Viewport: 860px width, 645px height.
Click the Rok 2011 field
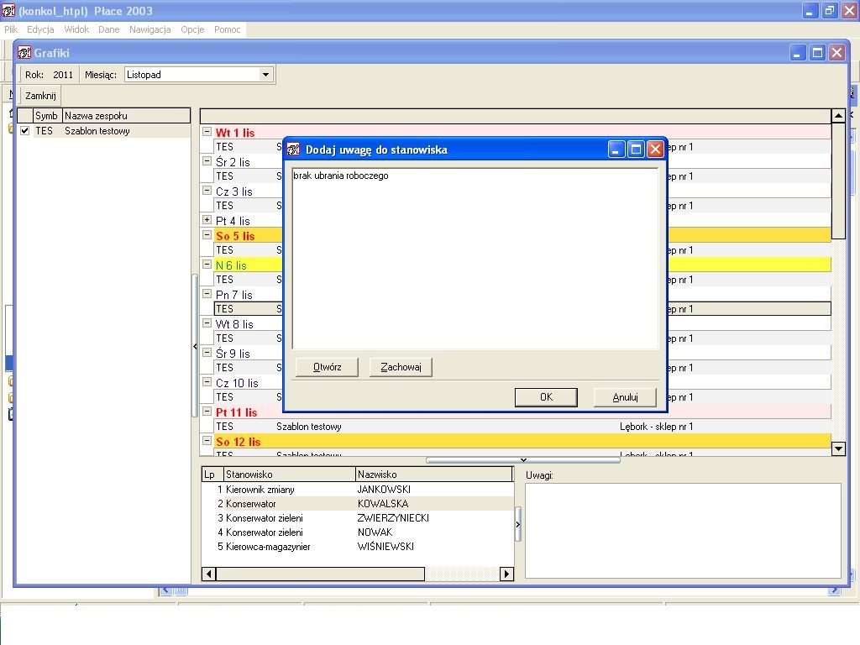pos(62,75)
